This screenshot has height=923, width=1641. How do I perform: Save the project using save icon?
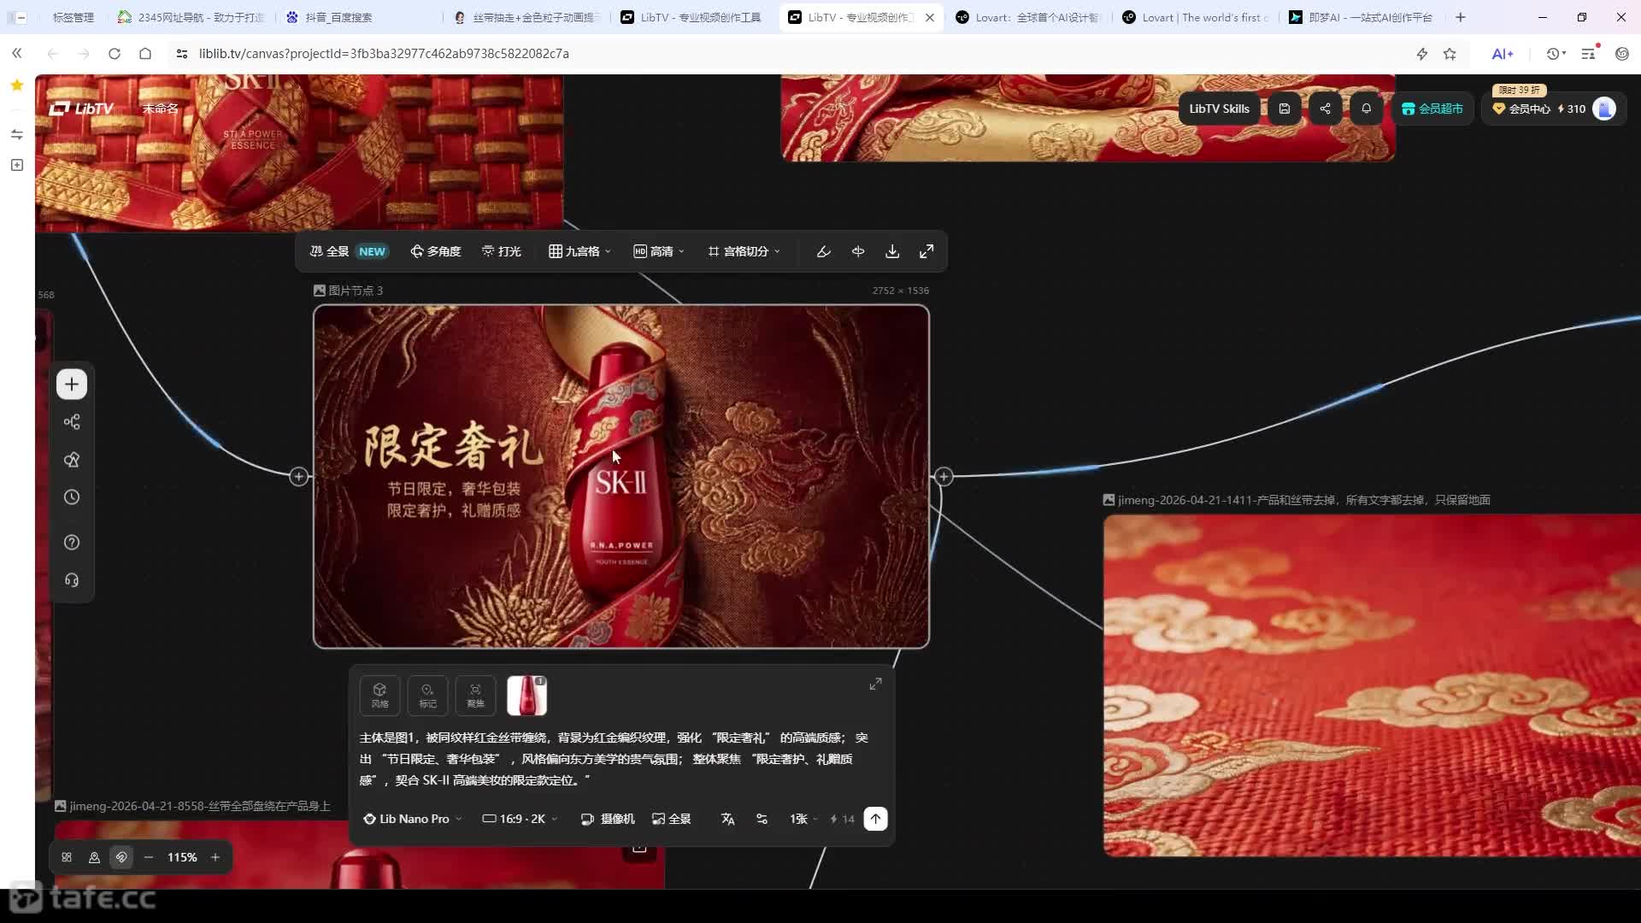point(1284,109)
